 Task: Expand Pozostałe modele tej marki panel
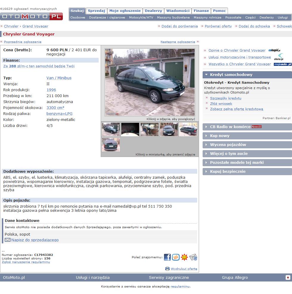click(247, 162)
